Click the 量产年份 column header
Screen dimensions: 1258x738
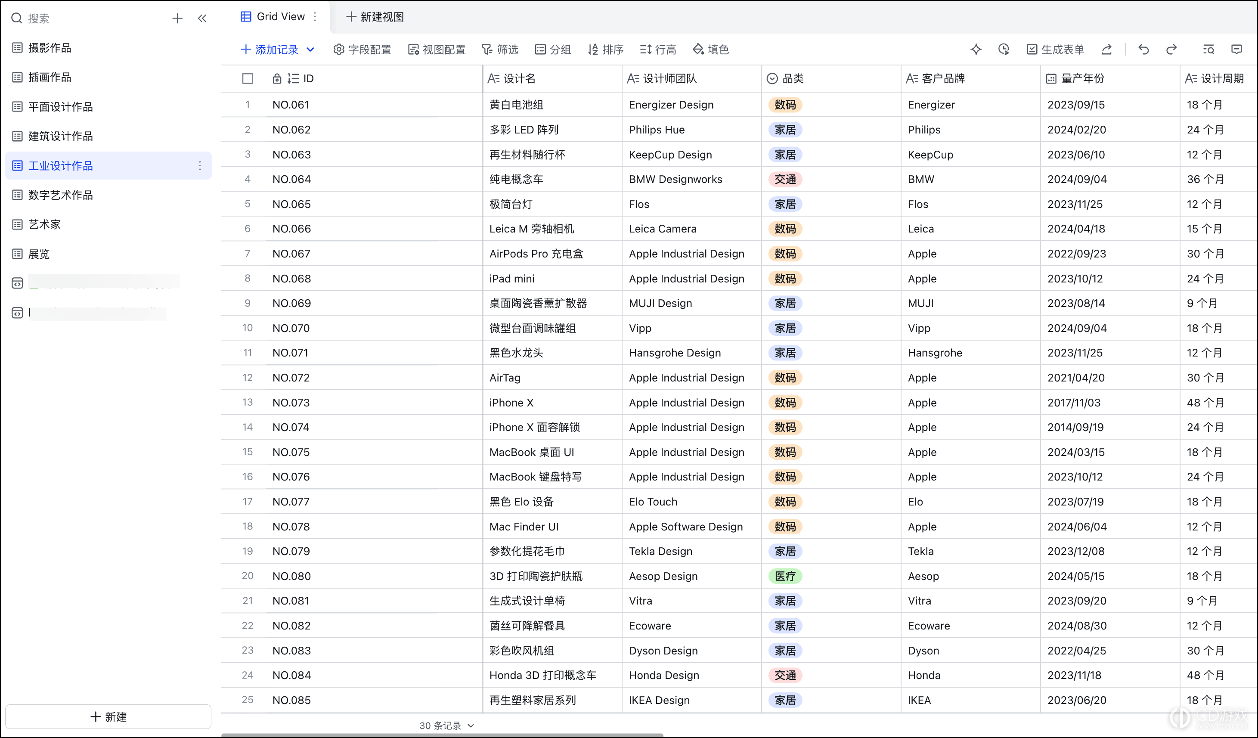[1110, 78]
